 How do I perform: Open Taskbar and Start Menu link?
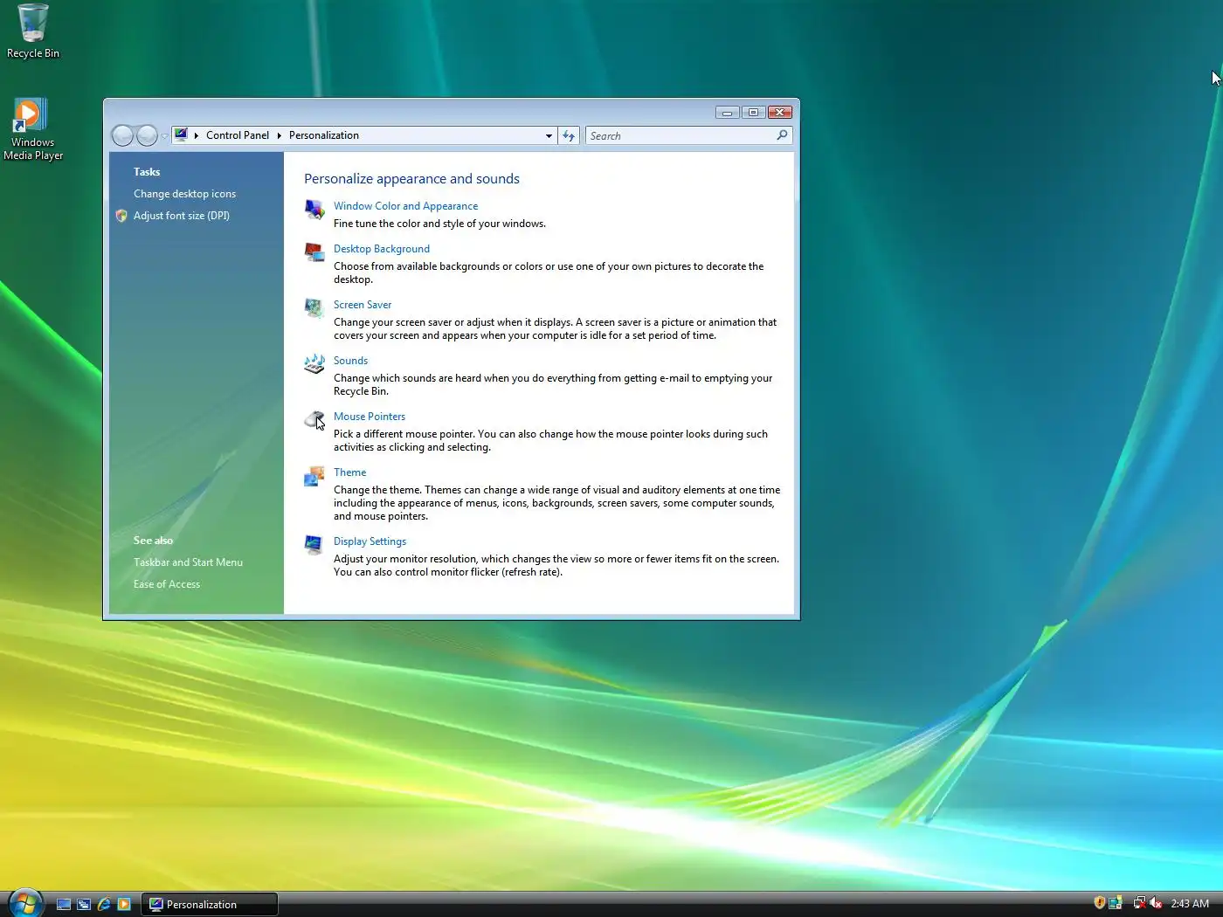pyautogui.click(x=188, y=562)
